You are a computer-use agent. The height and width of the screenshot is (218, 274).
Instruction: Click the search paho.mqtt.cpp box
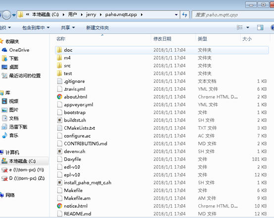[x=233, y=15]
